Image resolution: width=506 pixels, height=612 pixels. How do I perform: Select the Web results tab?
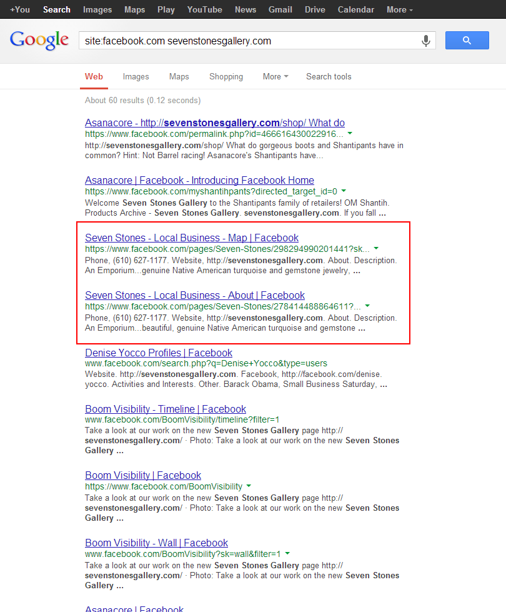coord(94,76)
